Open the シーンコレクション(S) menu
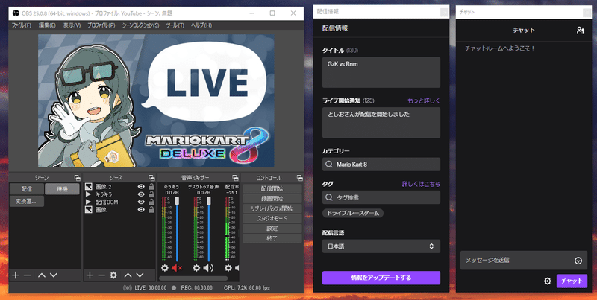 [140, 25]
